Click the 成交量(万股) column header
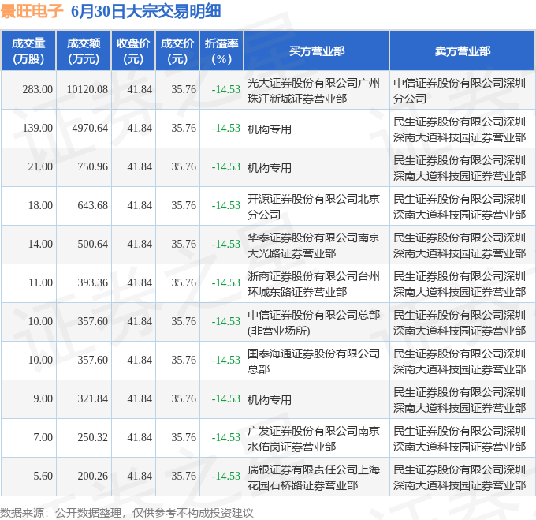 [28, 51]
